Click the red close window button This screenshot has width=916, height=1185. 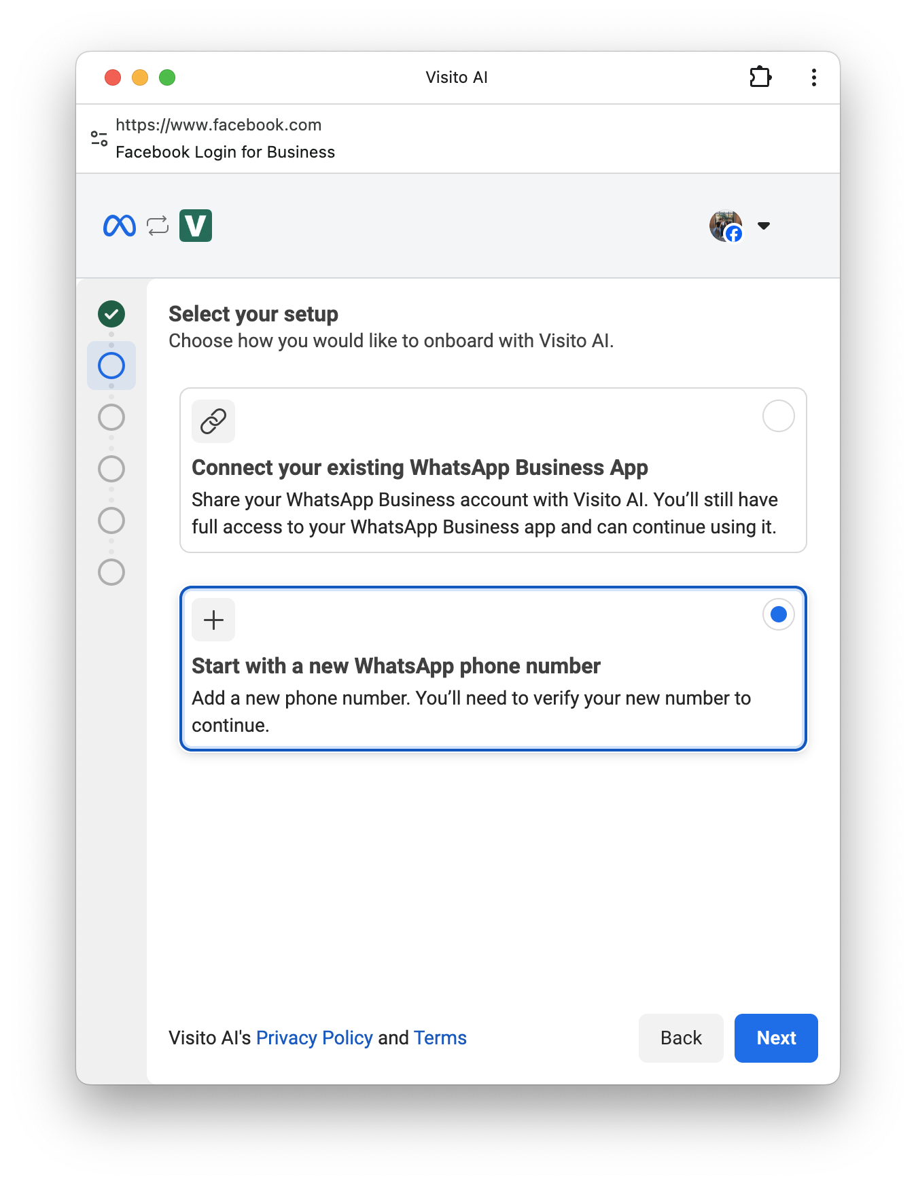point(113,77)
